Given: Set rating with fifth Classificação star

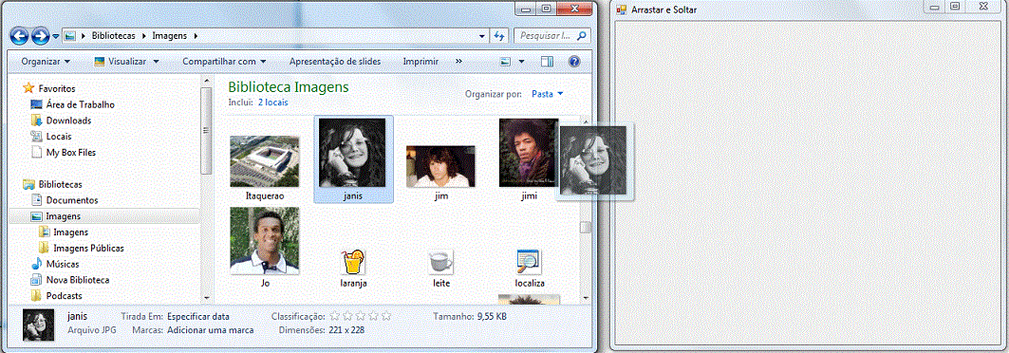Looking at the screenshot, I should (386, 316).
